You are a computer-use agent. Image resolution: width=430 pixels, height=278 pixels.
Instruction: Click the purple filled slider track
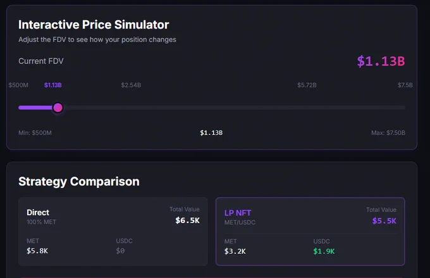pos(35,108)
